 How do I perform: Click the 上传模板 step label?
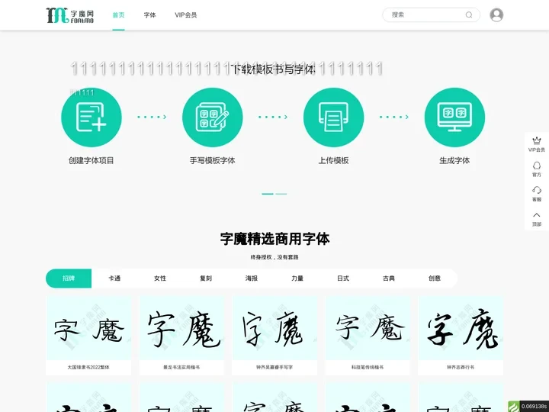point(334,160)
